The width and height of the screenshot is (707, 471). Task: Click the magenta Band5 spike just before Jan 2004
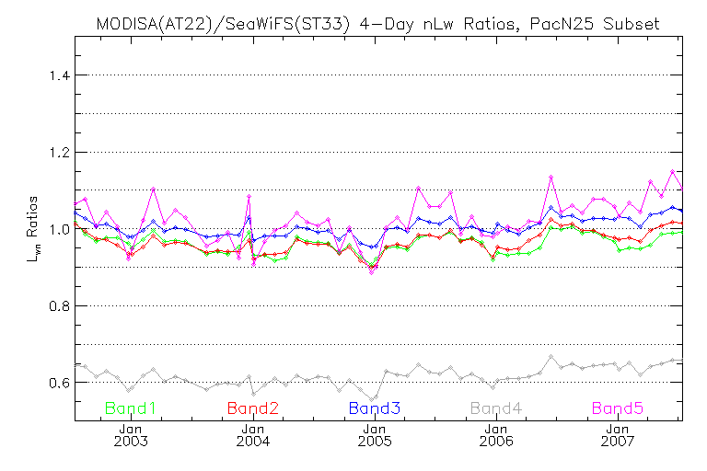249,197
